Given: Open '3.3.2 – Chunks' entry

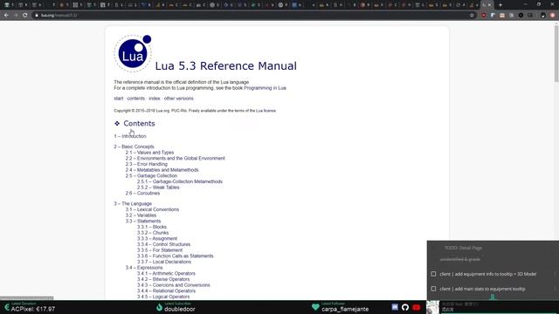Looking at the screenshot, I should [153, 233].
